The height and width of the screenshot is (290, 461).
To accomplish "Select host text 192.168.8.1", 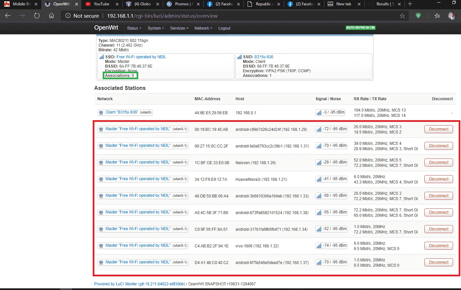I will click(x=246, y=113).
